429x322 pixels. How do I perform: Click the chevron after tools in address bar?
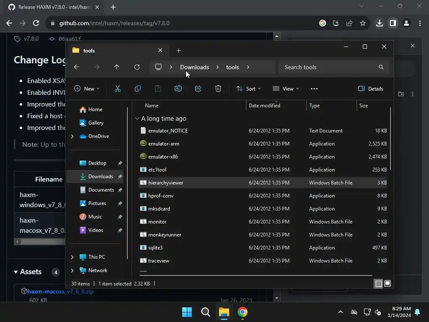click(248, 67)
